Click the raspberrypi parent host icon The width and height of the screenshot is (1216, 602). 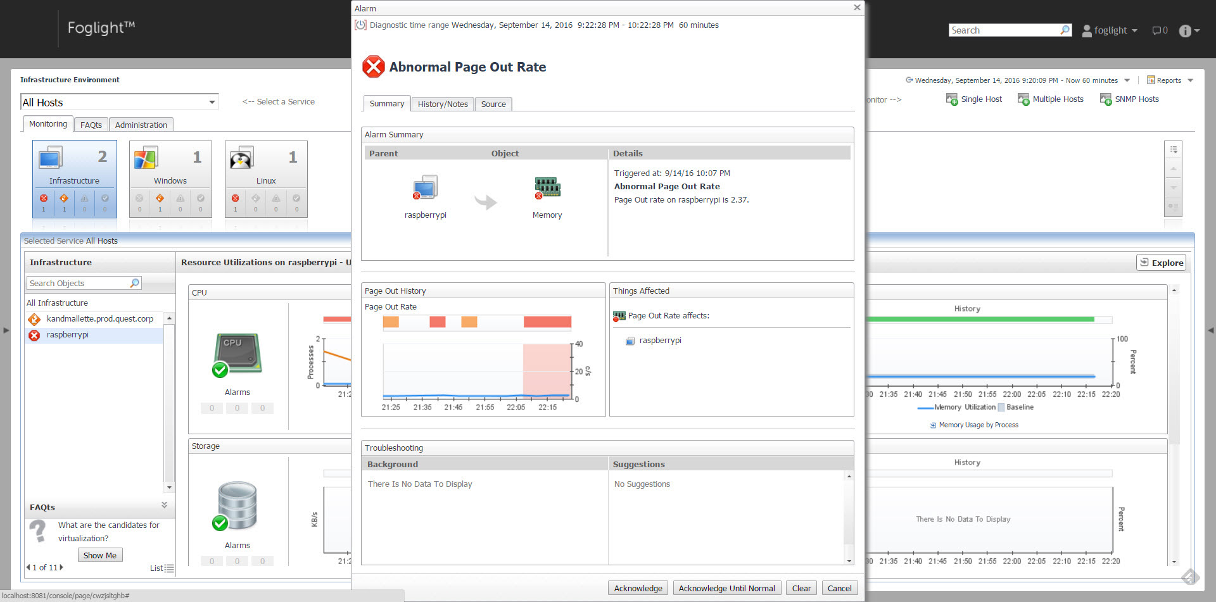point(425,187)
